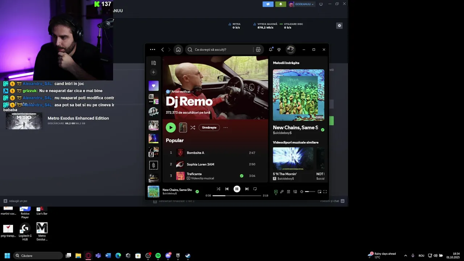Enable shuffle for Dj Remo artist

click(x=193, y=128)
